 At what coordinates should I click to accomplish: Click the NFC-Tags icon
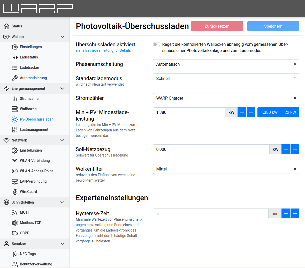tap(15, 254)
